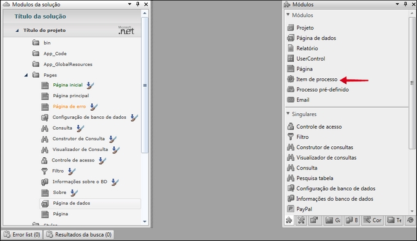Select Informações do banco de dados module
The height and width of the screenshot is (241, 417).
(x=330, y=199)
